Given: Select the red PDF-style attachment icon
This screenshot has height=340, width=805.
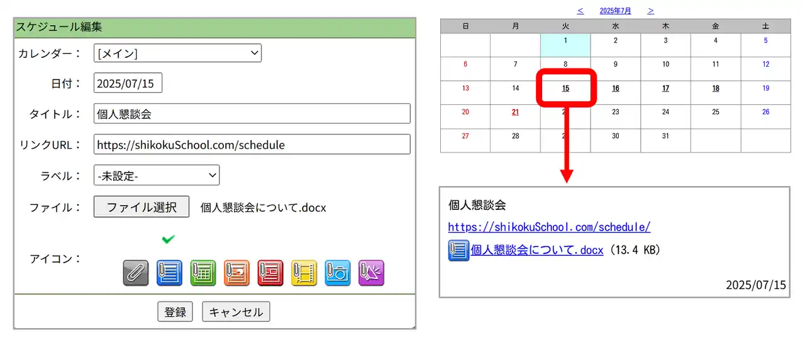Looking at the screenshot, I should 270,273.
